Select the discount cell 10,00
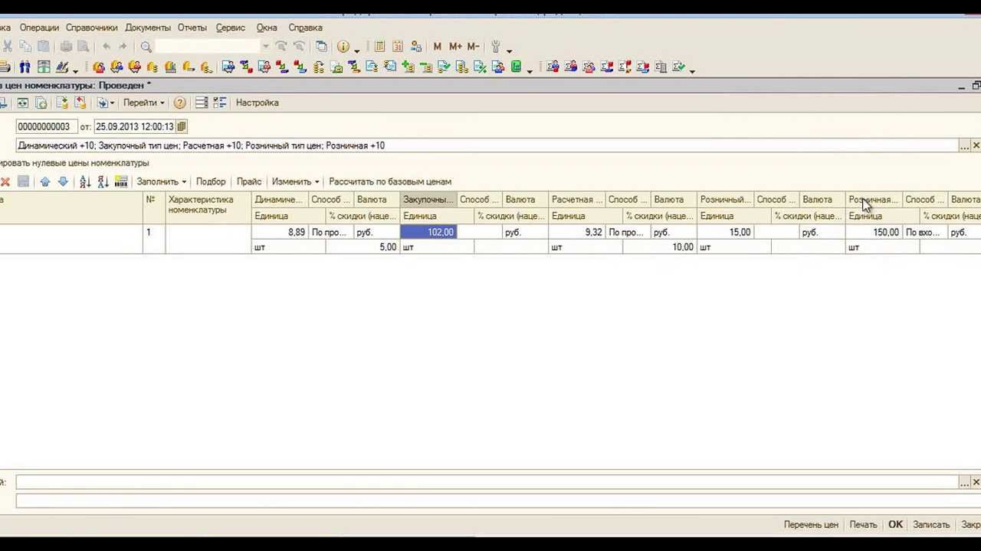The image size is (981, 551). [660, 247]
